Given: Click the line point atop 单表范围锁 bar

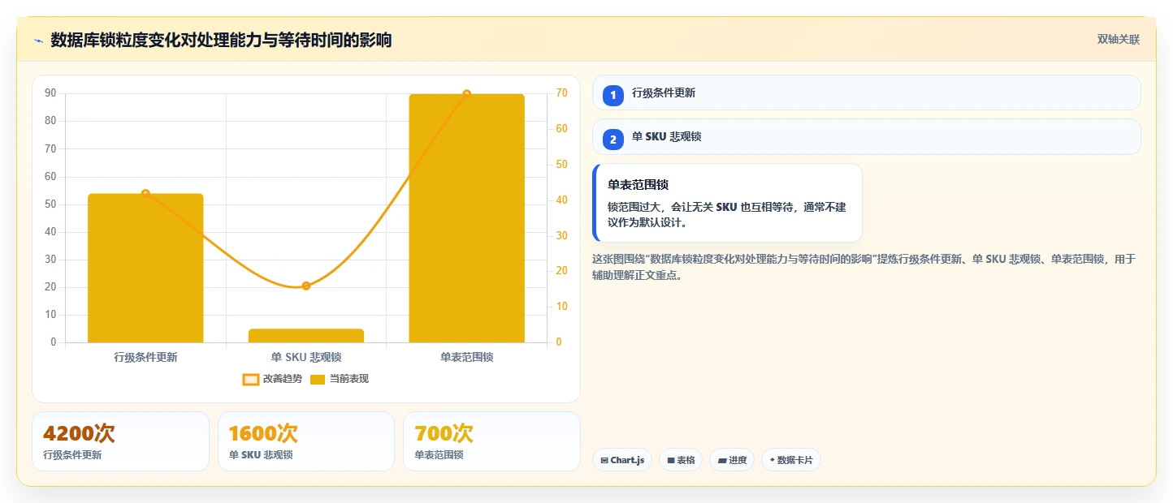Looking at the screenshot, I should (466, 94).
